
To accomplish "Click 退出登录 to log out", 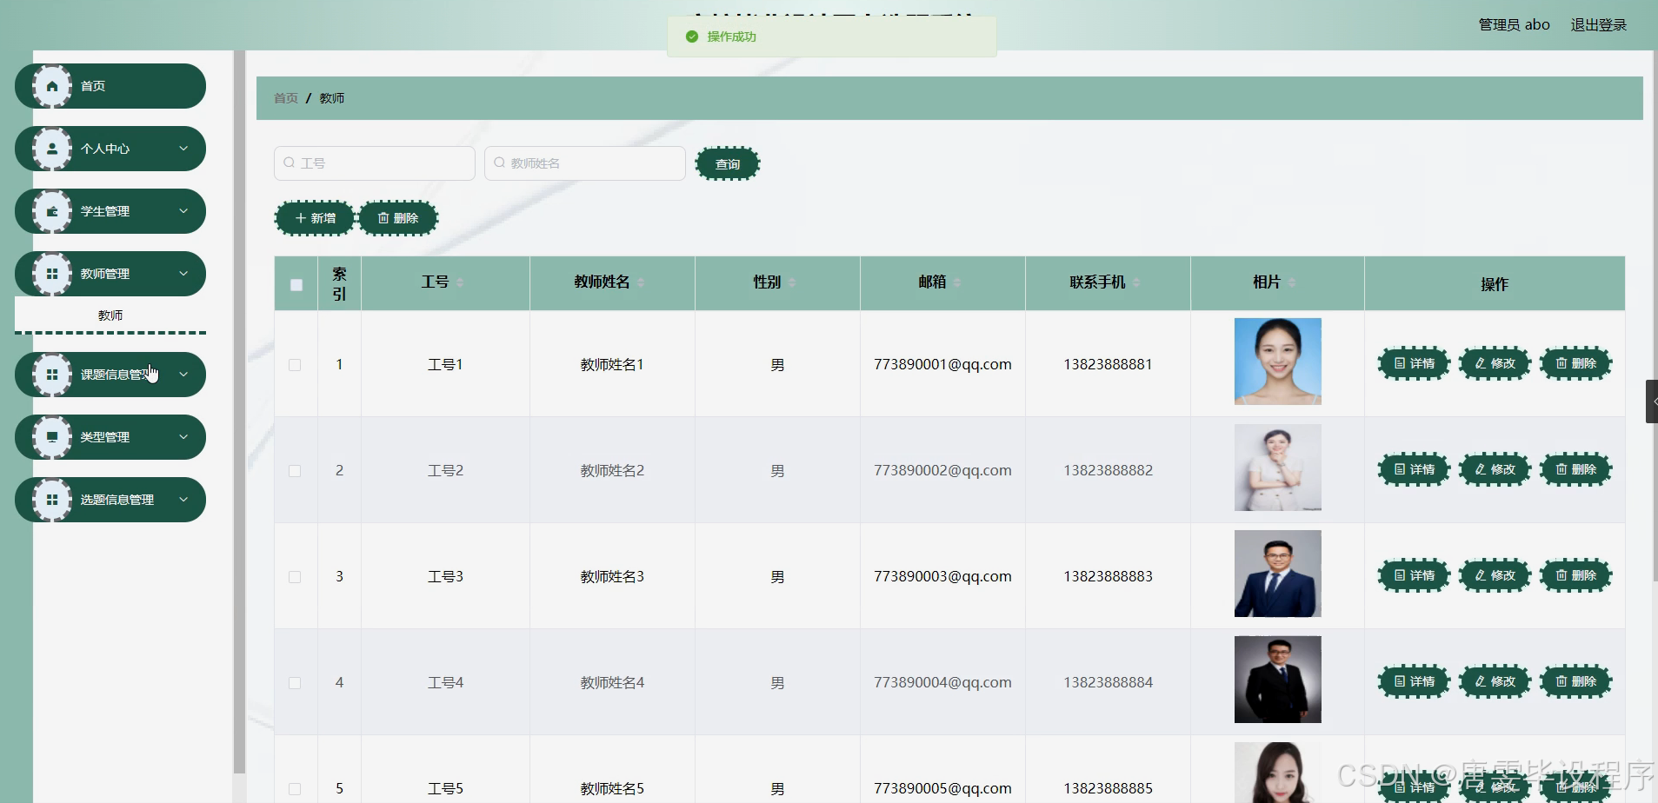I will (x=1598, y=24).
